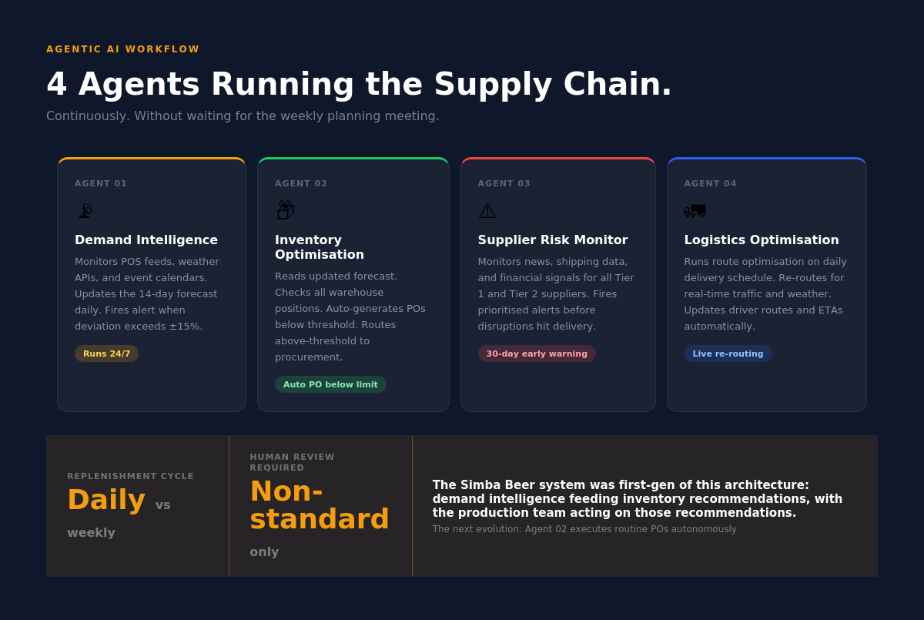Select the Auto PO below limit badge

[330, 384]
